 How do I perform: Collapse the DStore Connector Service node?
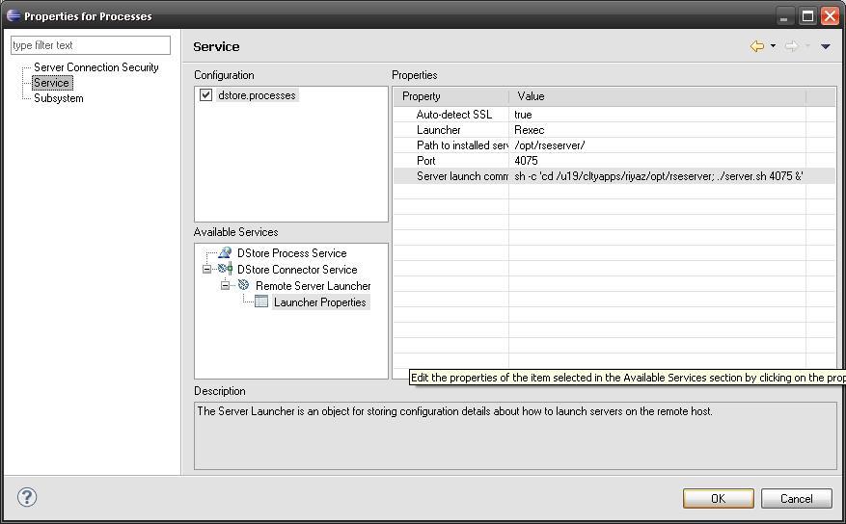point(206,270)
